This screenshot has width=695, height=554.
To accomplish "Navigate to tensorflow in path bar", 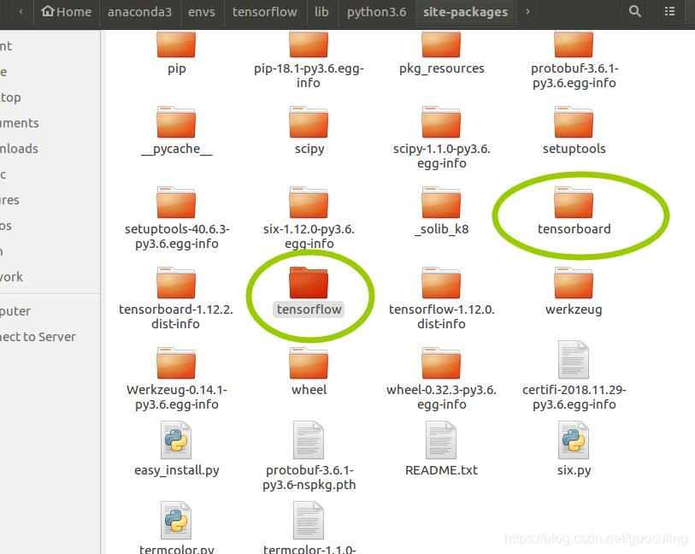I will (x=265, y=11).
